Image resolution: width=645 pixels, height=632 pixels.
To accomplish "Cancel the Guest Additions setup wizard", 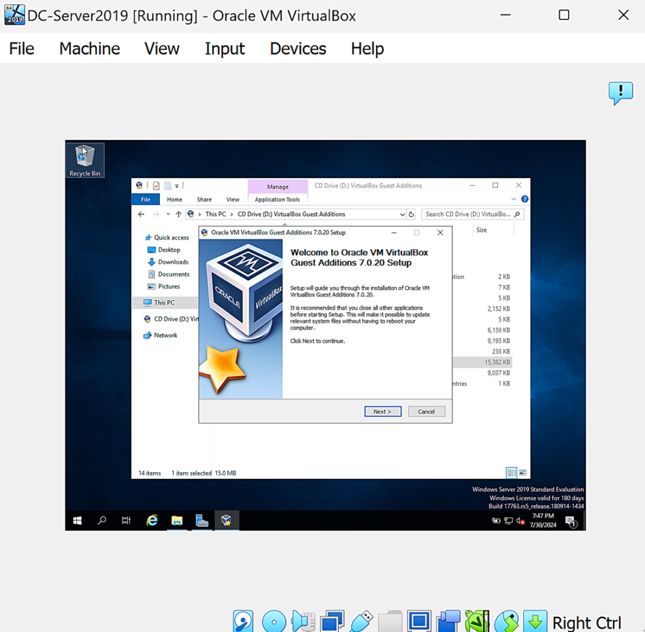I will (x=426, y=411).
